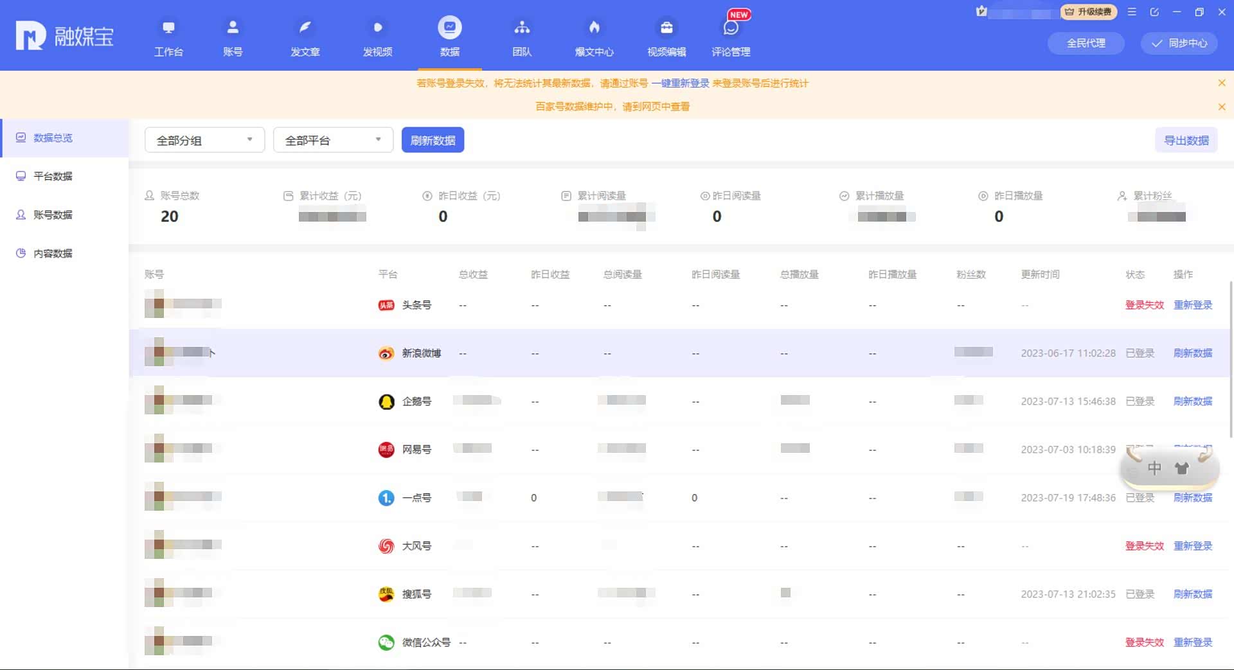Click the blue 刷新数据 button

[x=433, y=140]
